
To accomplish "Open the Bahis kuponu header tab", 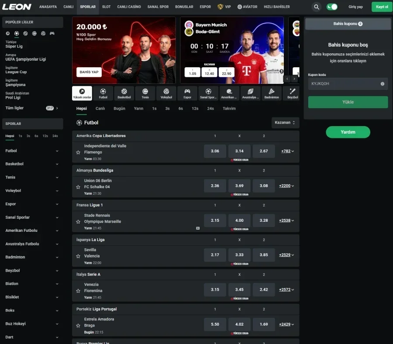I will tap(348, 24).
